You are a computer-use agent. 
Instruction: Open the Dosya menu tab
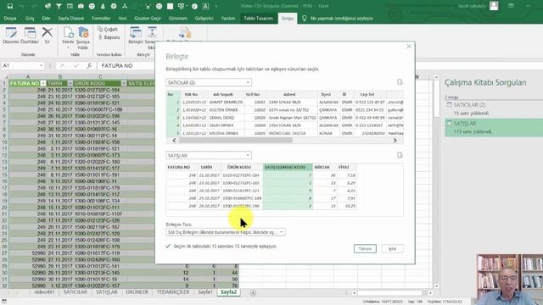click(x=10, y=19)
